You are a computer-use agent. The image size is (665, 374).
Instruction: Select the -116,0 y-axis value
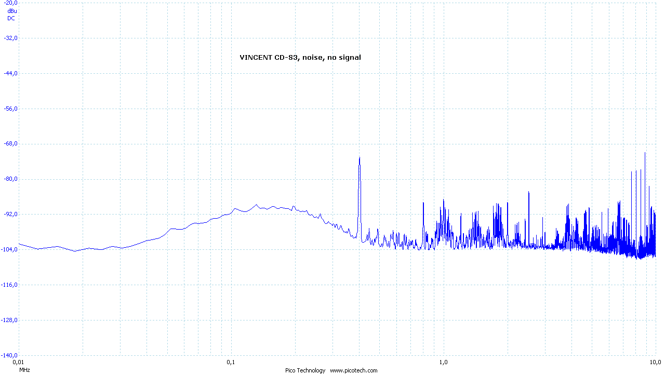pos(10,285)
